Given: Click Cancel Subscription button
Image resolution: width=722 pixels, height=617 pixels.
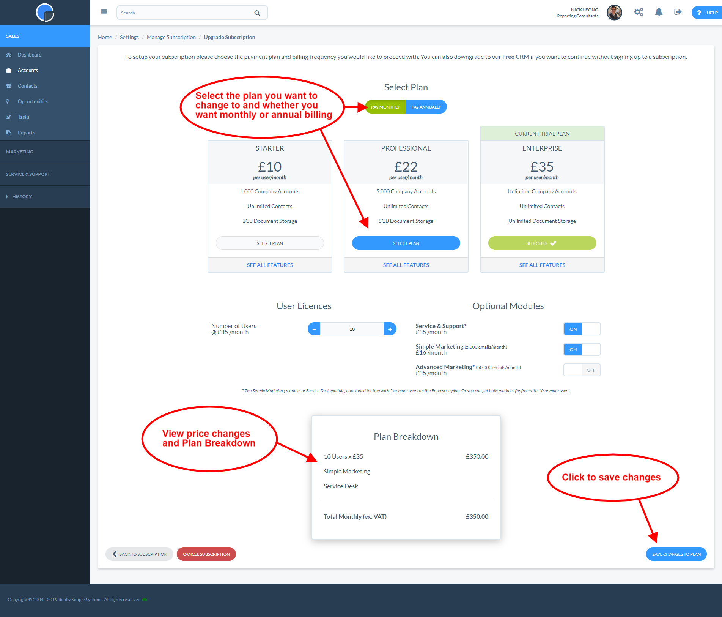Looking at the screenshot, I should coord(206,554).
